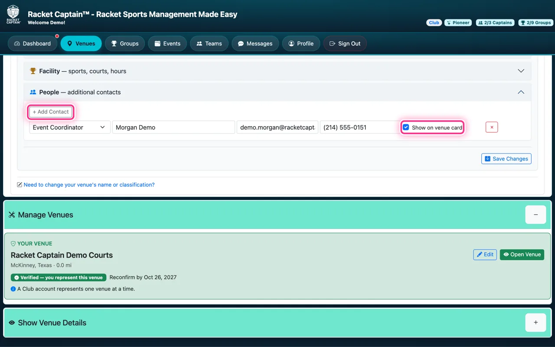Click the Show Venue Details eye icon
The image size is (555, 347).
click(x=12, y=323)
